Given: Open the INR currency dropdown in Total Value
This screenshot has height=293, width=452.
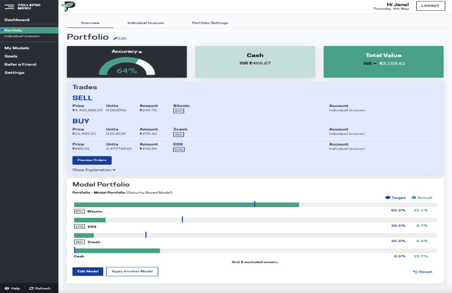Looking at the screenshot, I should tap(370, 63).
